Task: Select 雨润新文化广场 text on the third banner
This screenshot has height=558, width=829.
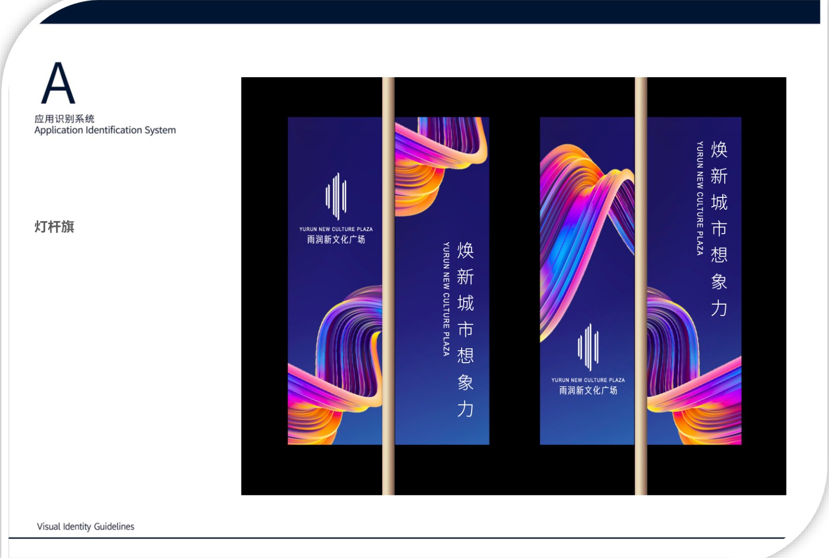Action: 588,390
